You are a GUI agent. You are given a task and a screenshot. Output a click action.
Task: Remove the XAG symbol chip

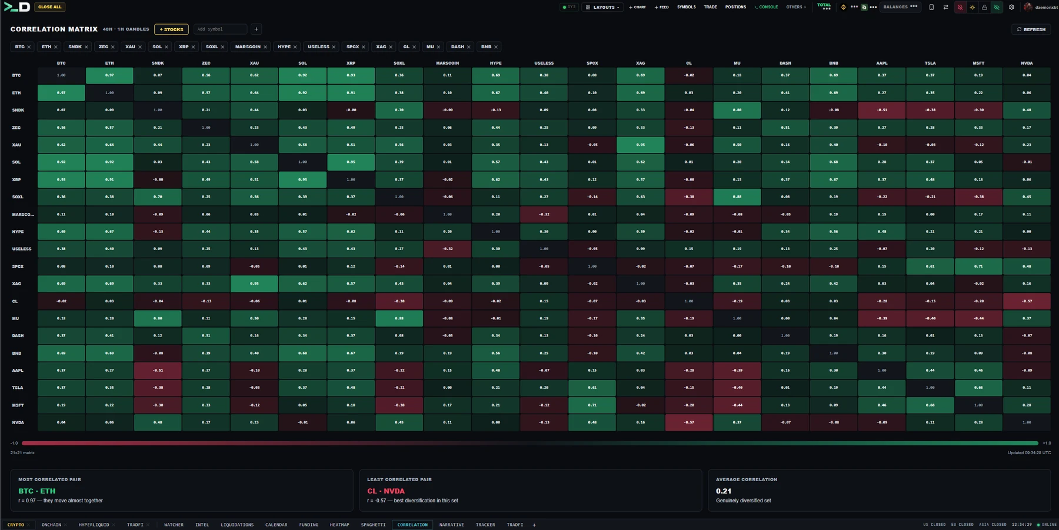coord(391,47)
